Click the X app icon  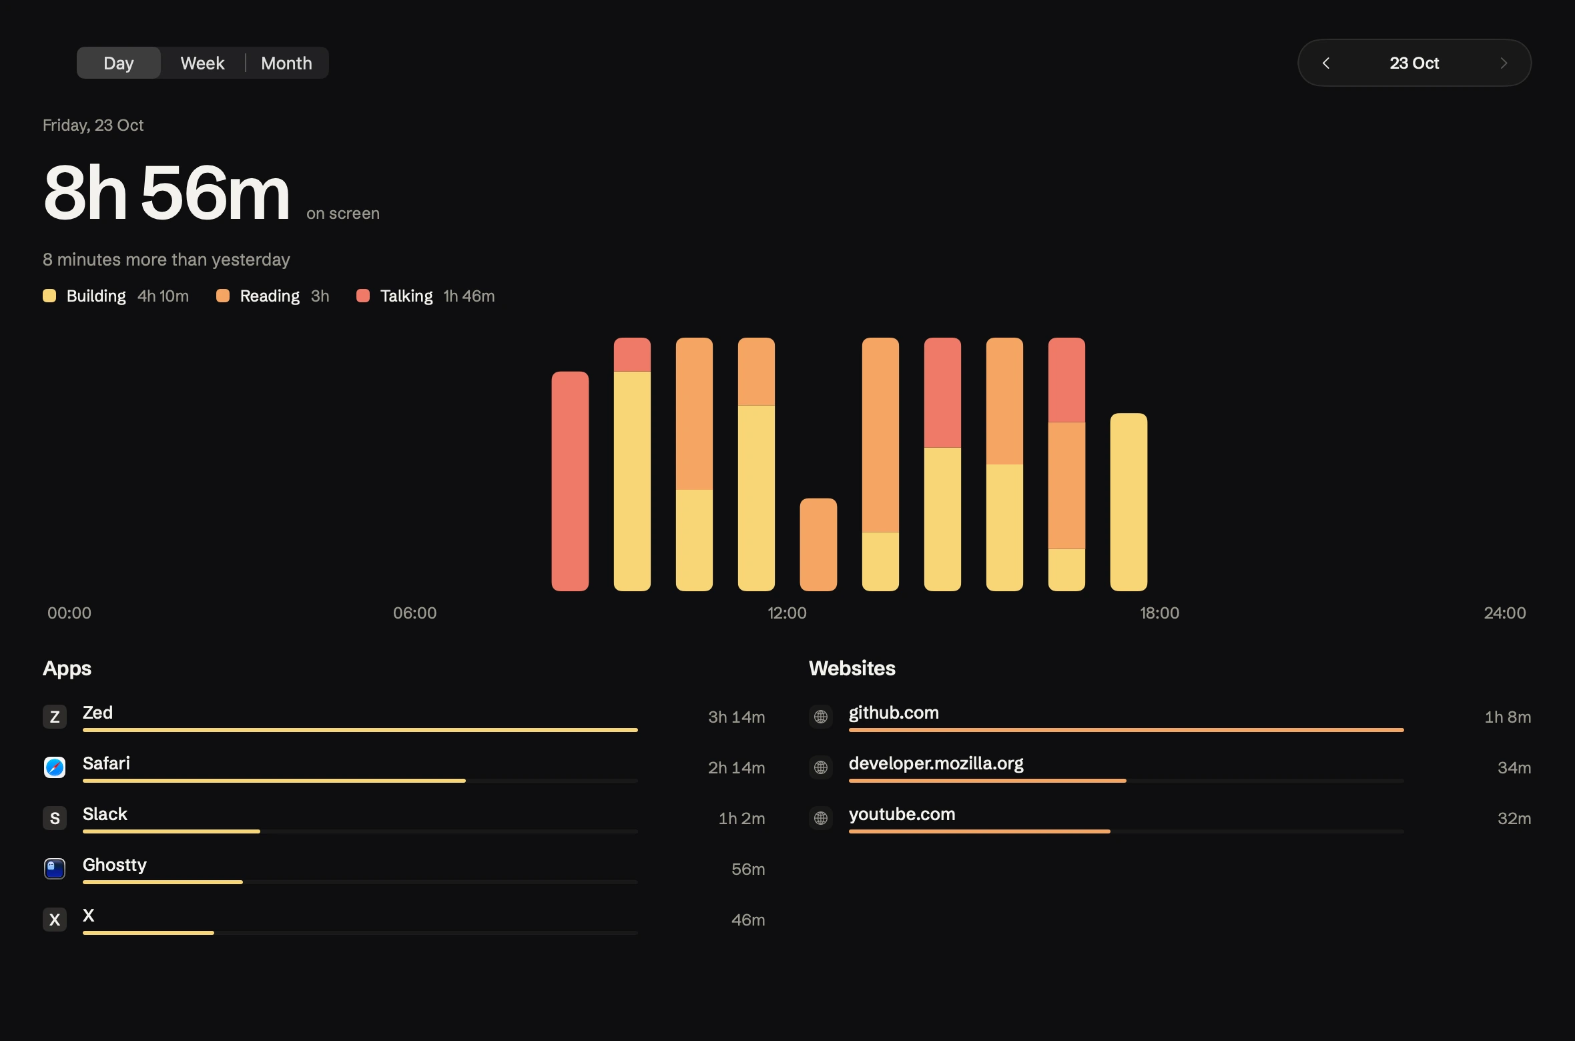tap(55, 920)
